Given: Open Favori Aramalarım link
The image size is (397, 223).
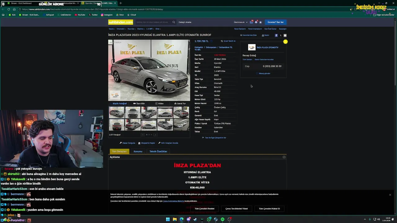Looking at the screenshot, I should pos(255,29).
